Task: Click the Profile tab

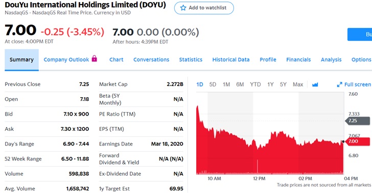Action: coord(268,60)
